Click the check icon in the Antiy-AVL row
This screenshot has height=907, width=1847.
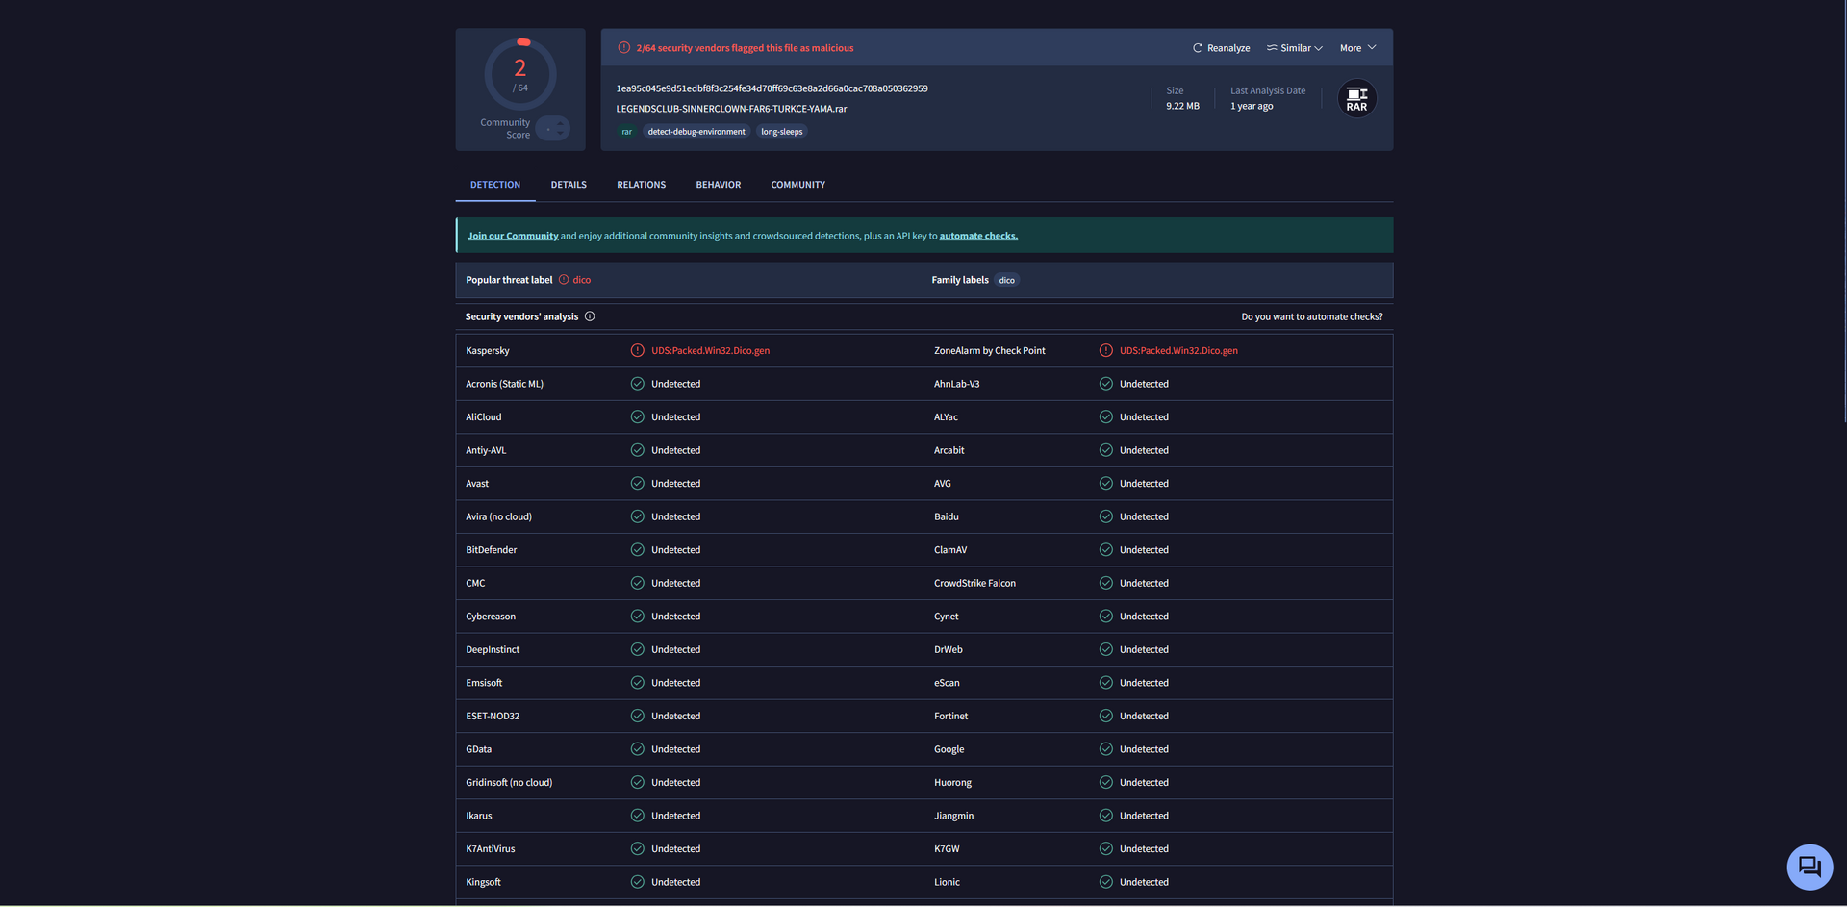[637, 450]
